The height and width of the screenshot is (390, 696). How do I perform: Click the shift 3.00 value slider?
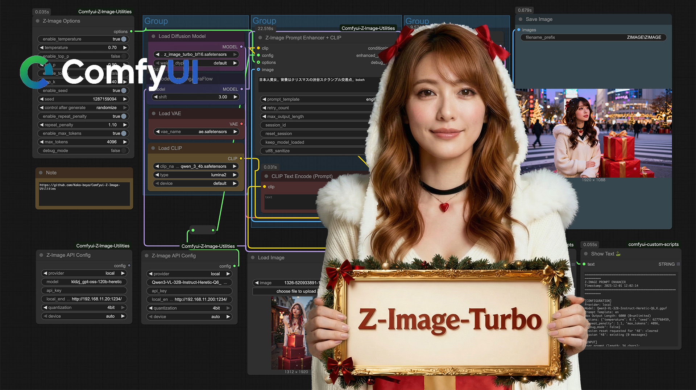[196, 97]
